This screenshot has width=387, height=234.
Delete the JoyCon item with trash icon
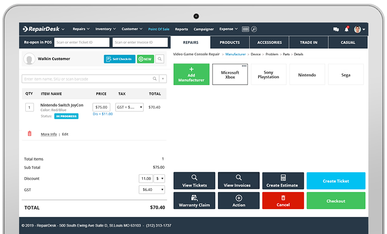pos(30,134)
